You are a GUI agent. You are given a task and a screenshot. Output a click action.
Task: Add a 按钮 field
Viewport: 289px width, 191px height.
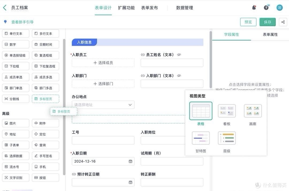point(45,178)
